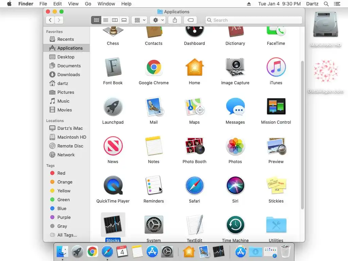This screenshot has height=261, width=348.
Task: Open the File menu
Action: pyautogui.click(x=43, y=4)
